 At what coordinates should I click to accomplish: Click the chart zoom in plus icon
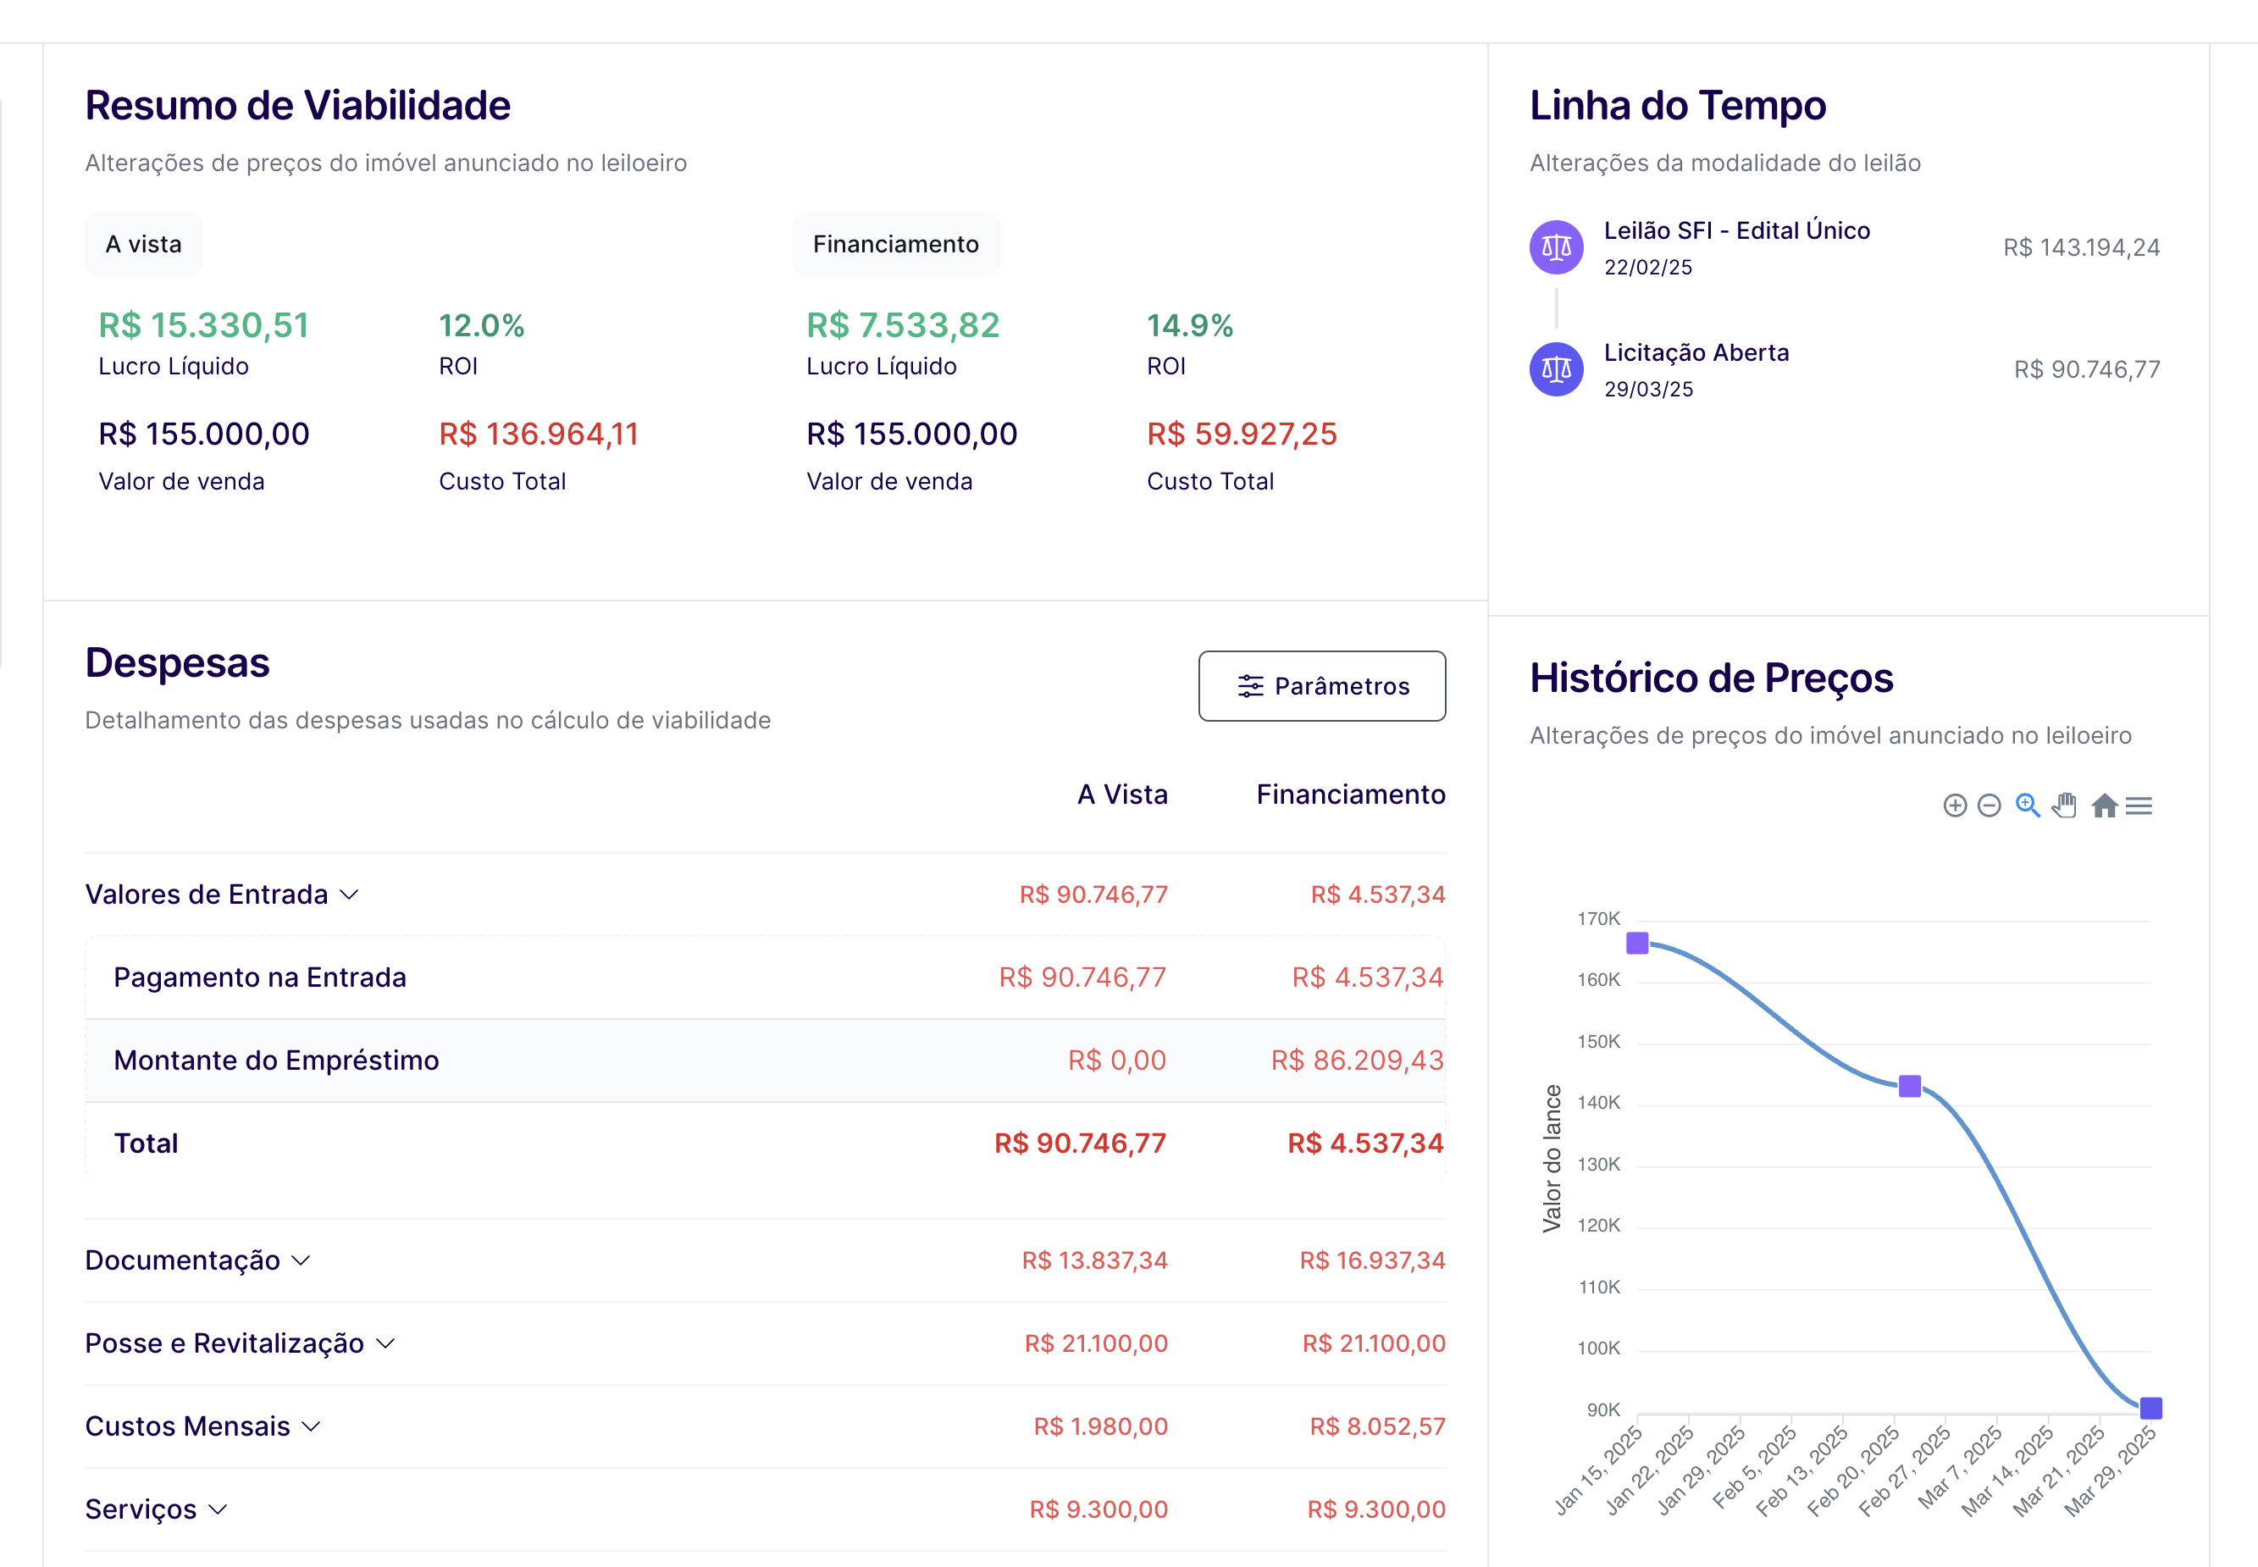[1955, 806]
